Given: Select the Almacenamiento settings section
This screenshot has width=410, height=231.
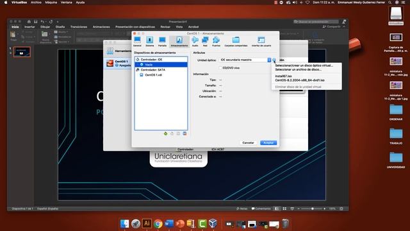Looking at the screenshot, I should pos(179,42).
